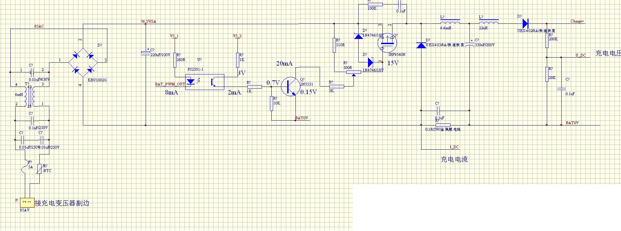
Task: Select the 6mH common-mode choke symbol
Action: click(x=29, y=96)
